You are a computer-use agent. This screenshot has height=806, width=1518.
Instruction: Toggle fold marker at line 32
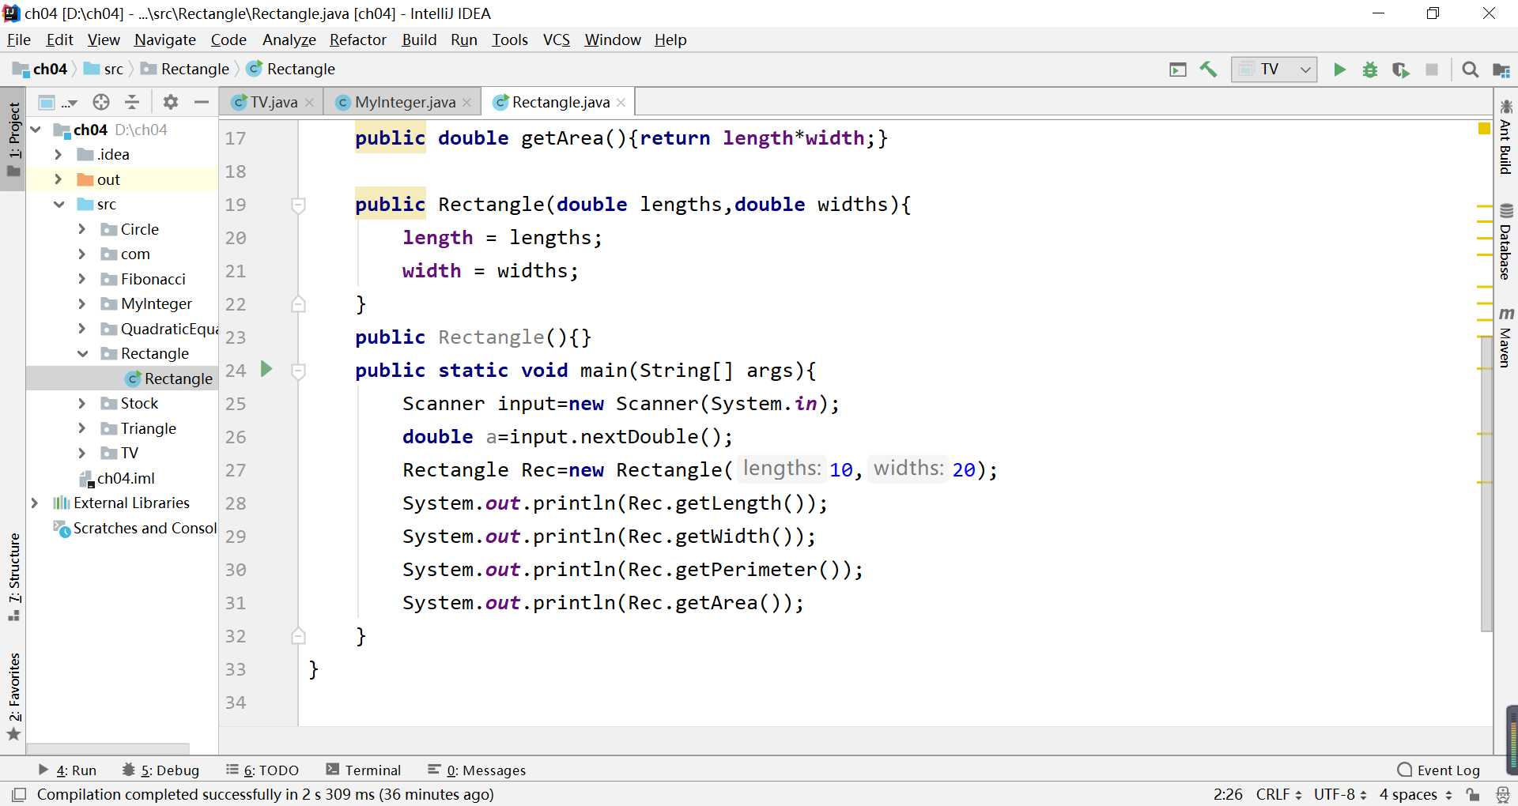(x=298, y=636)
